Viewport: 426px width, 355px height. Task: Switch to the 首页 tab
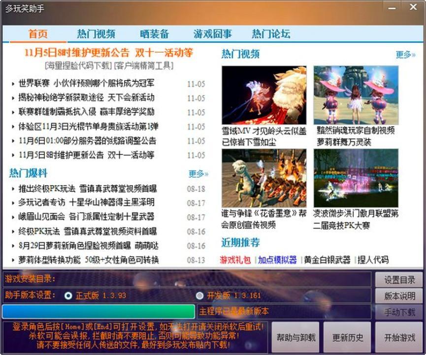38,34
